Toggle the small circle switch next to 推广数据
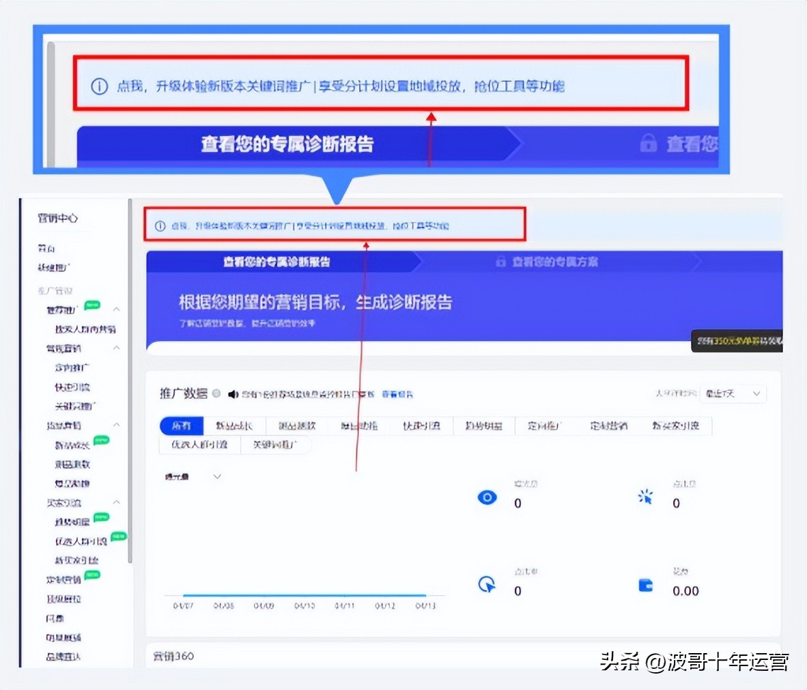 pyautogui.click(x=216, y=393)
